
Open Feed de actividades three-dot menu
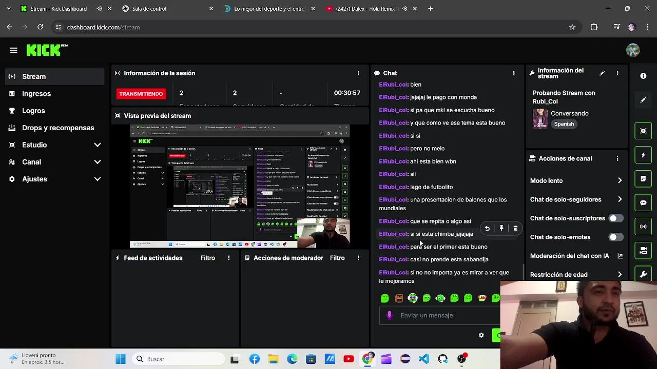[229, 258]
